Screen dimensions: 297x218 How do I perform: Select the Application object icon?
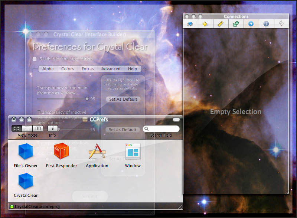[x=97, y=151]
